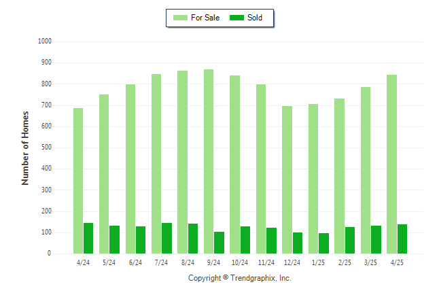The width and height of the screenshot is (439, 295).
Task: Click the For Sale legend color swatch
Action: click(180, 18)
